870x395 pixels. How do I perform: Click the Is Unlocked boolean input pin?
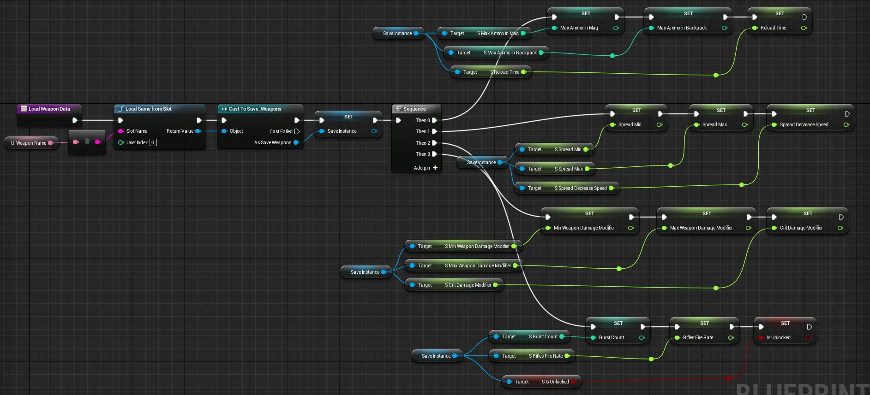coord(761,337)
